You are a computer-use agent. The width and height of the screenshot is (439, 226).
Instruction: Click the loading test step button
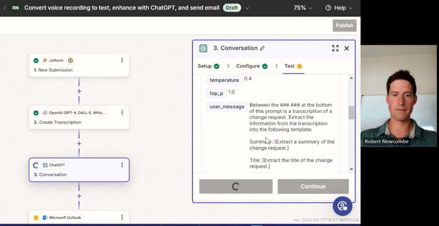click(x=236, y=186)
